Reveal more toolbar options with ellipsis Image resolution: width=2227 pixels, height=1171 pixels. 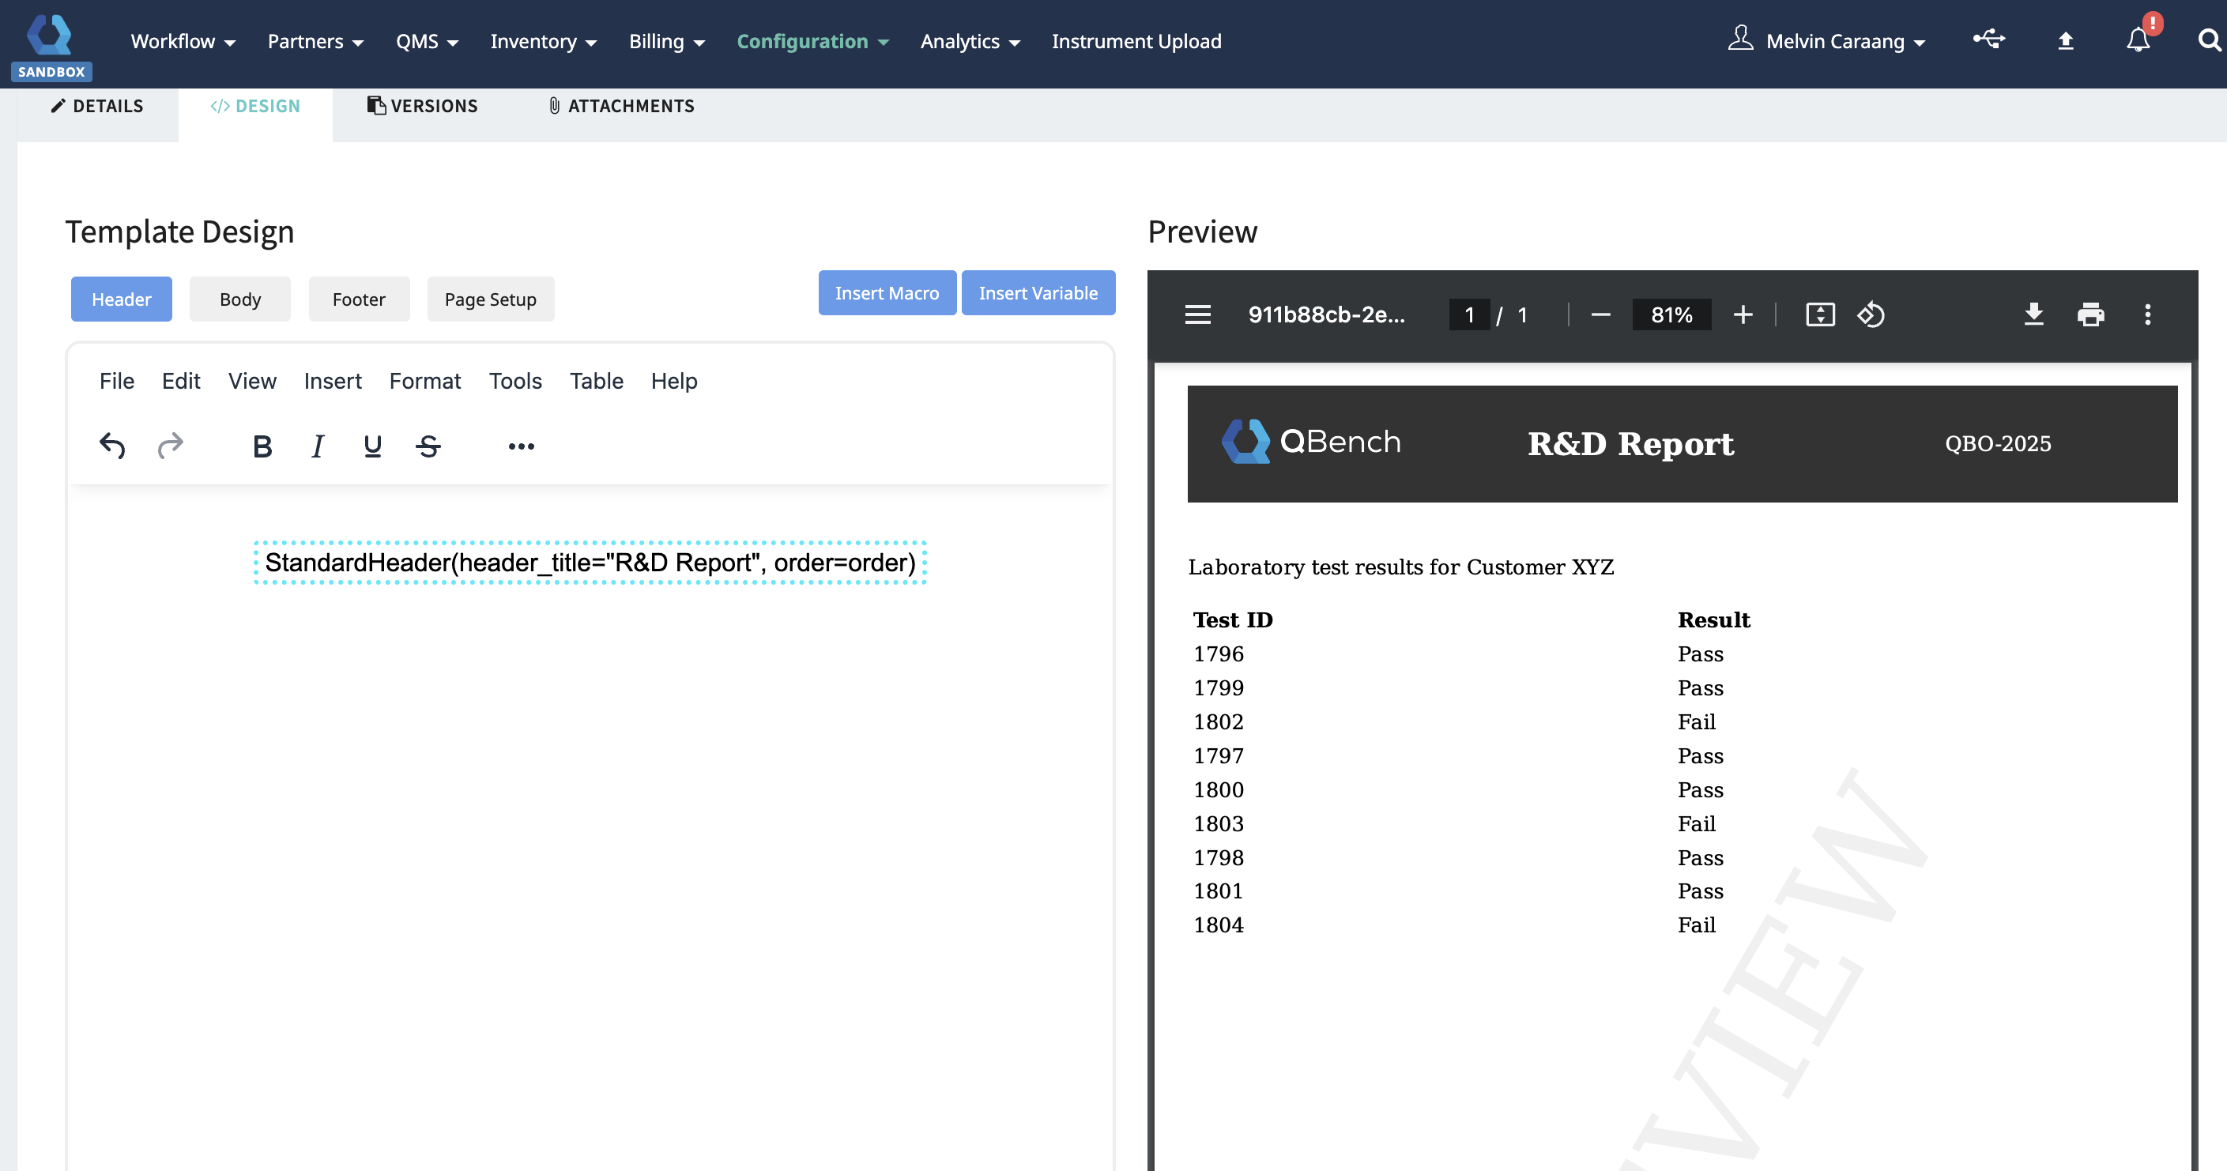coord(522,446)
